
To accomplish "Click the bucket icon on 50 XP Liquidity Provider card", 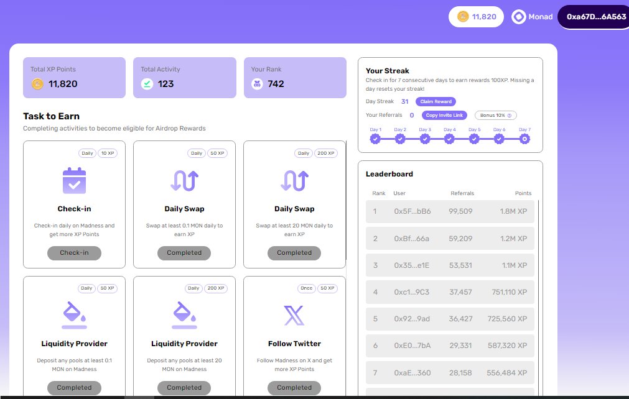I will pyautogui.click(x=74, y=315).
